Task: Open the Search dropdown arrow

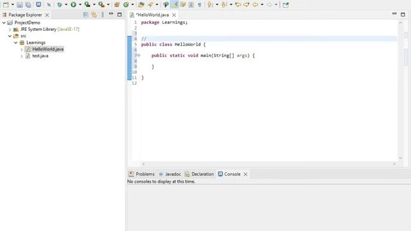Action: (157, 4)
